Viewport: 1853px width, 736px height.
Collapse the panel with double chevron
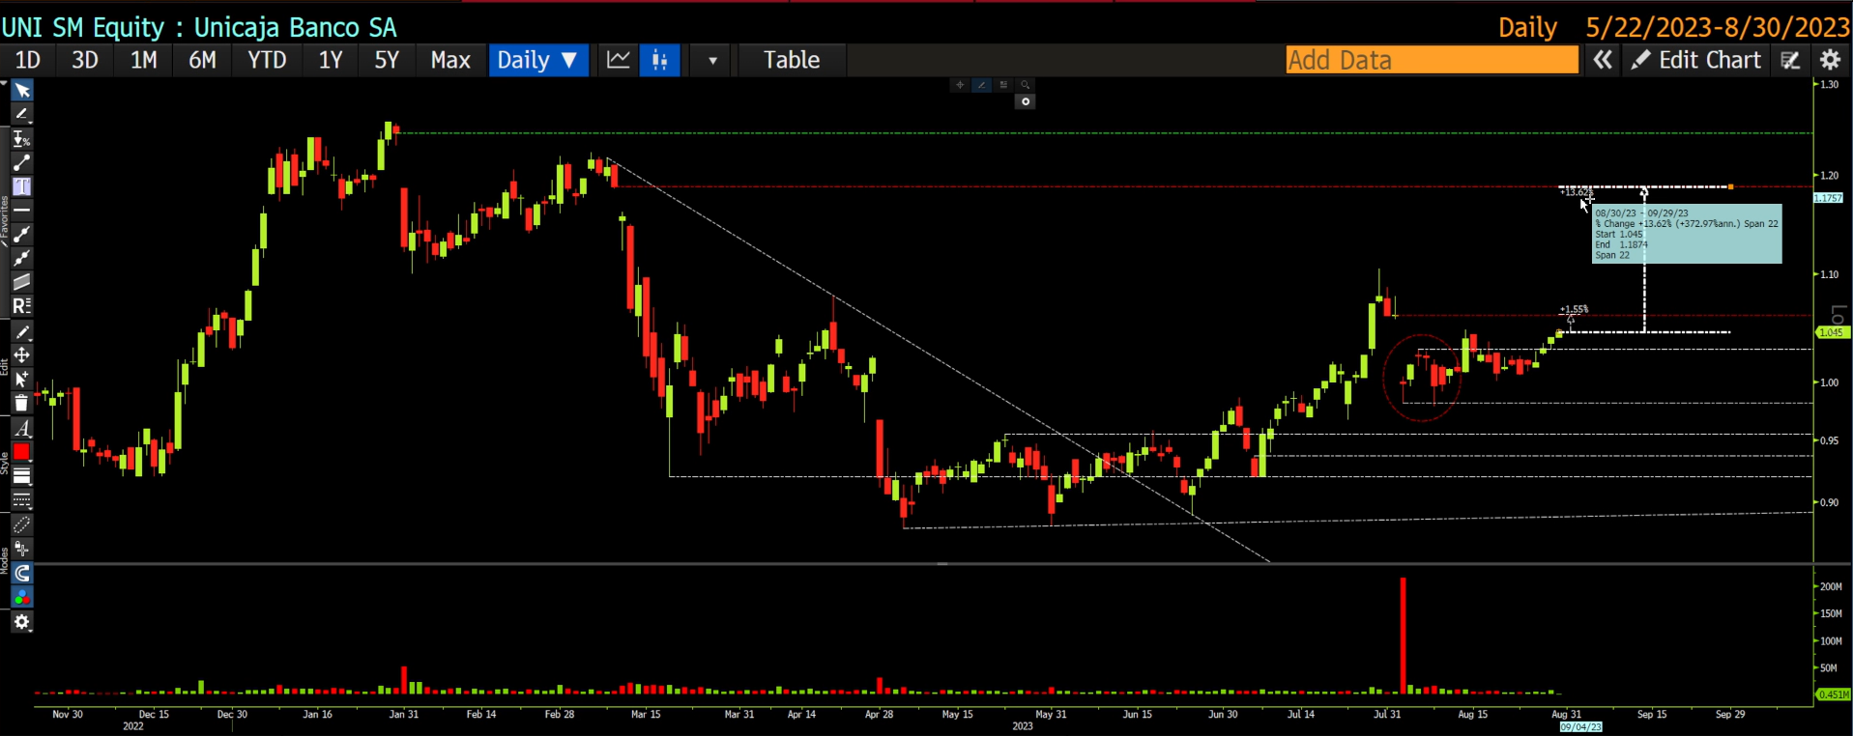(x=1603, y=60)
